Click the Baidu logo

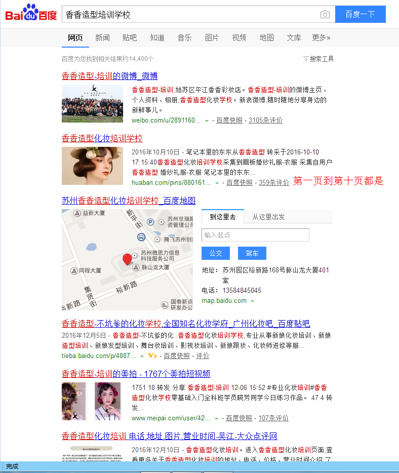(x=31, y=13)
